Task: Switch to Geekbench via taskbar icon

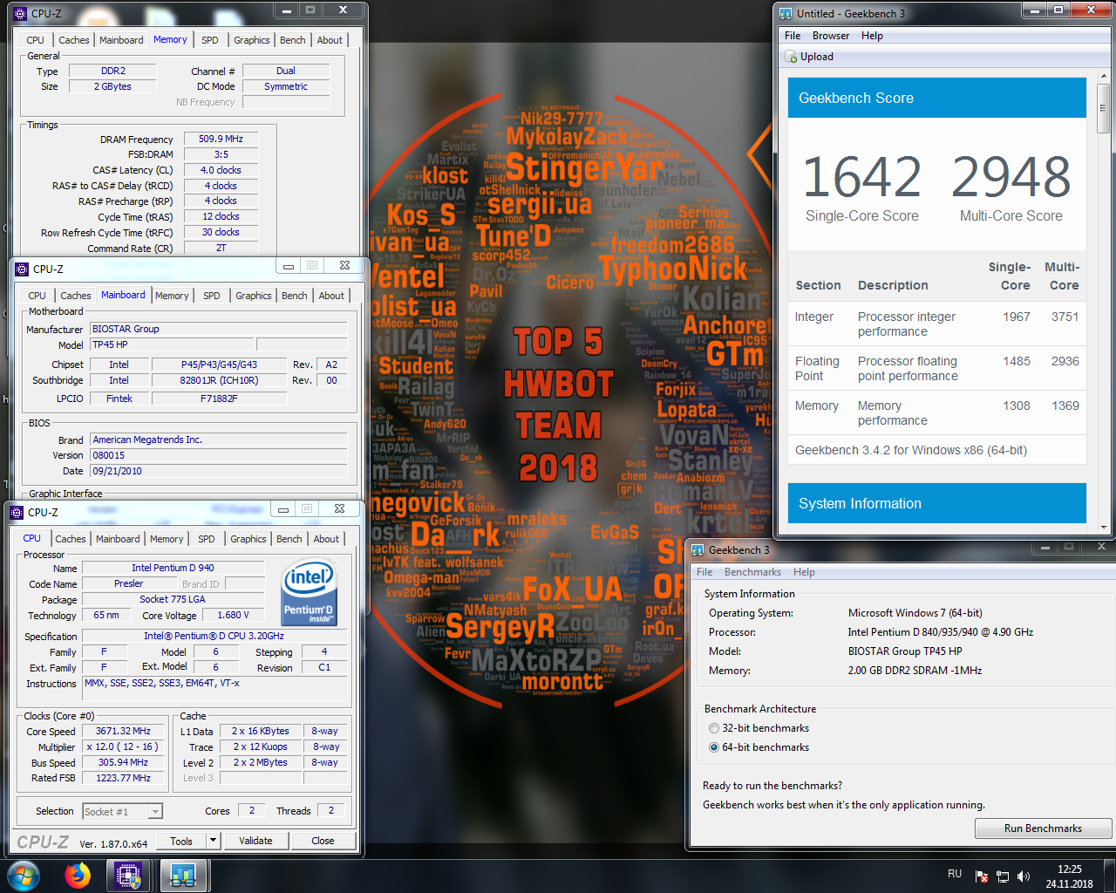Action: [183, 875]
